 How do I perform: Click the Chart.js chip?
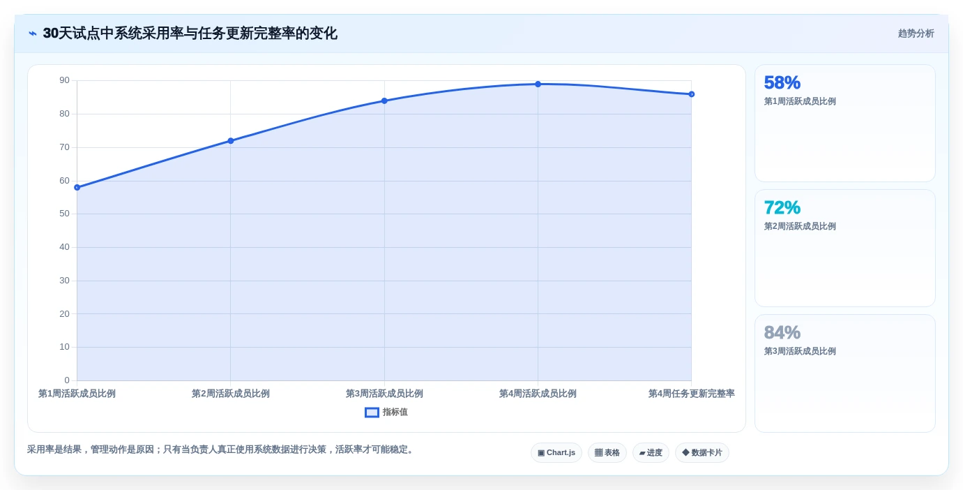[556, 453]
